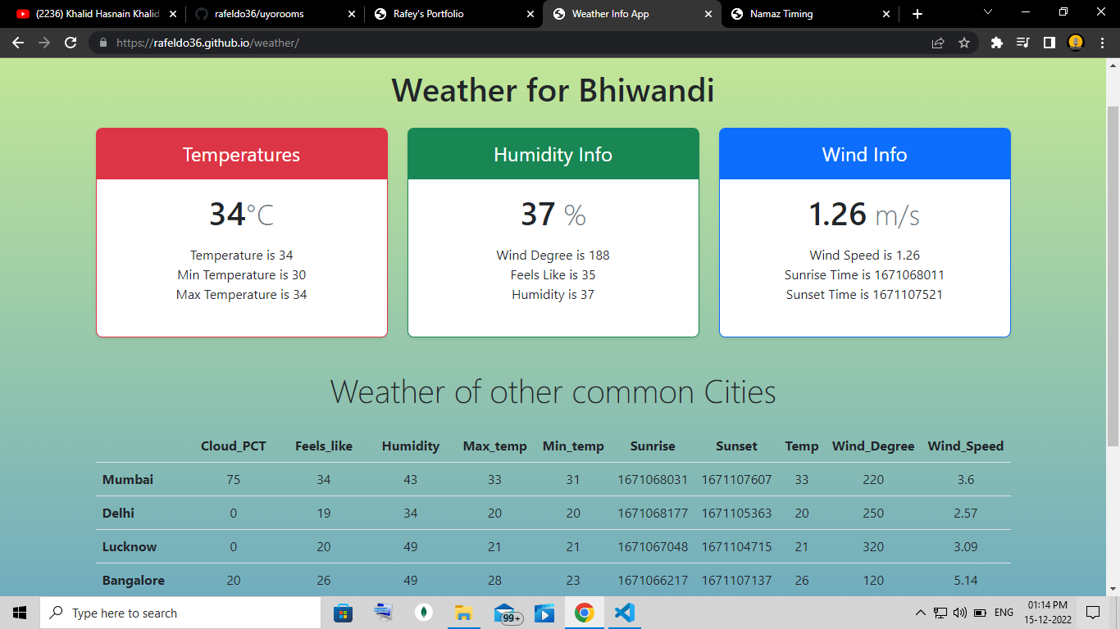Open the media controls icon in toolbar
Screen dimensions: 1120x629
pyautogui.click(x=1022, y=43)
